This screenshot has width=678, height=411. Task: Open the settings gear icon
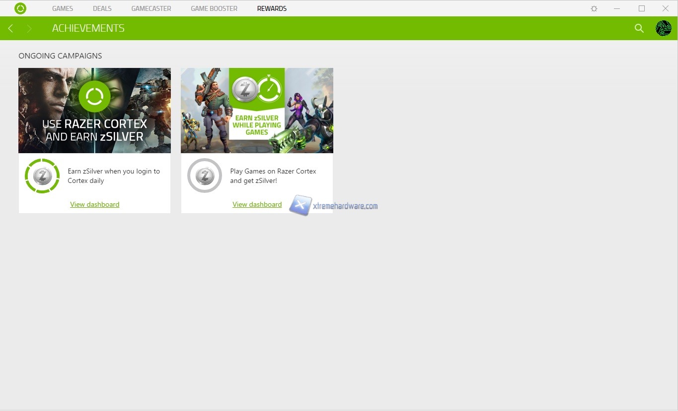594,8
